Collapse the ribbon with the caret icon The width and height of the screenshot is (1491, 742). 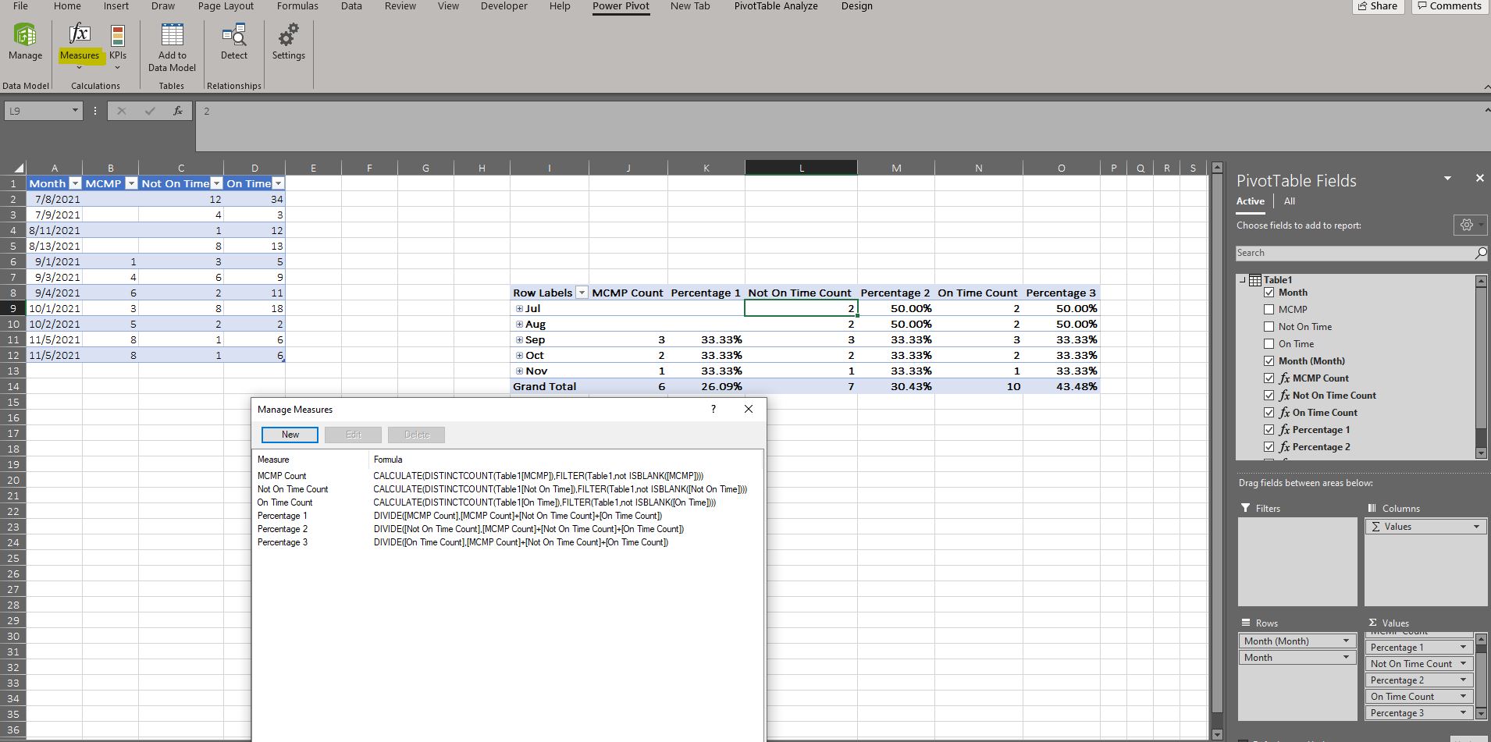click(x=1486, y=87)
